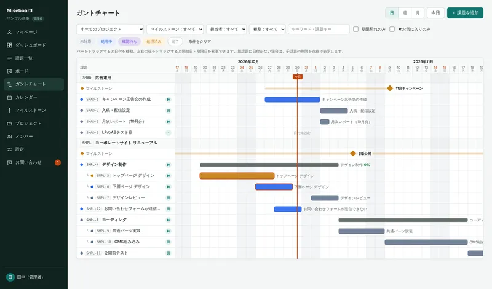Click the 11月キャンペーン milestone diamond
Screen dimensions: 492x289
point(390,88)
